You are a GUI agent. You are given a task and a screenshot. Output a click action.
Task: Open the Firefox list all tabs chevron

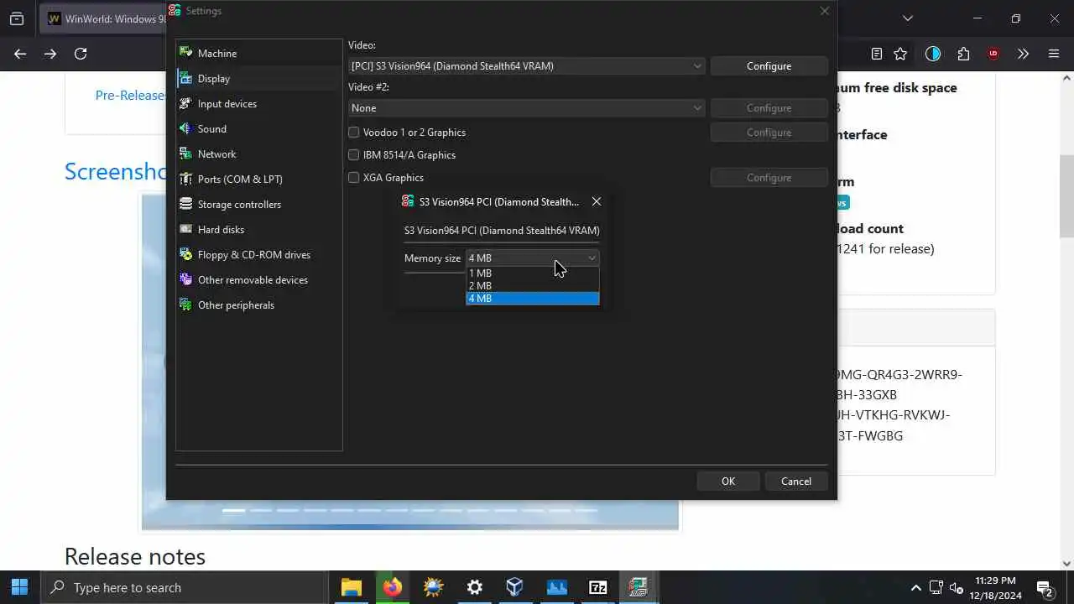coord(907,18)
